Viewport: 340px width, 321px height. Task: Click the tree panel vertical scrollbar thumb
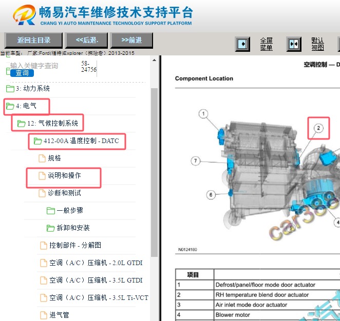154,172
